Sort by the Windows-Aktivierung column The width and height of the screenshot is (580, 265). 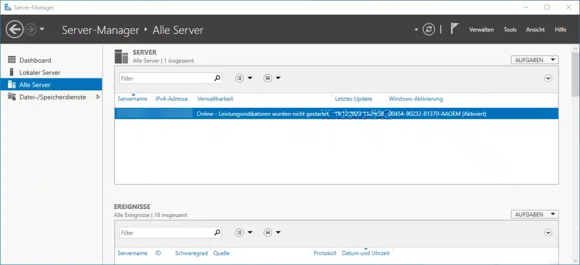tap(416, 99)
